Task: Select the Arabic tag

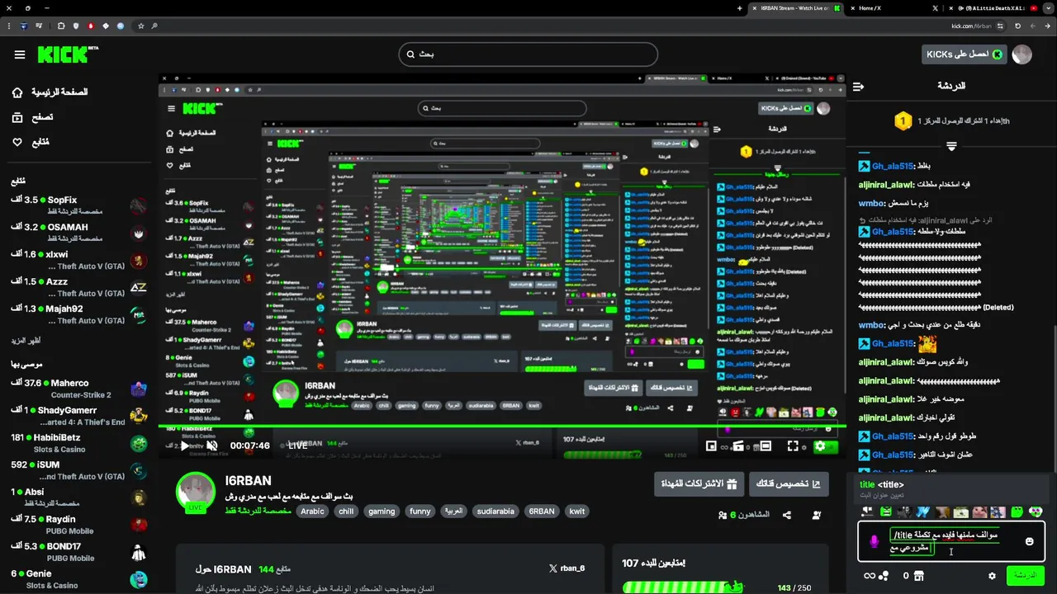Action: [x=312, y=511]
